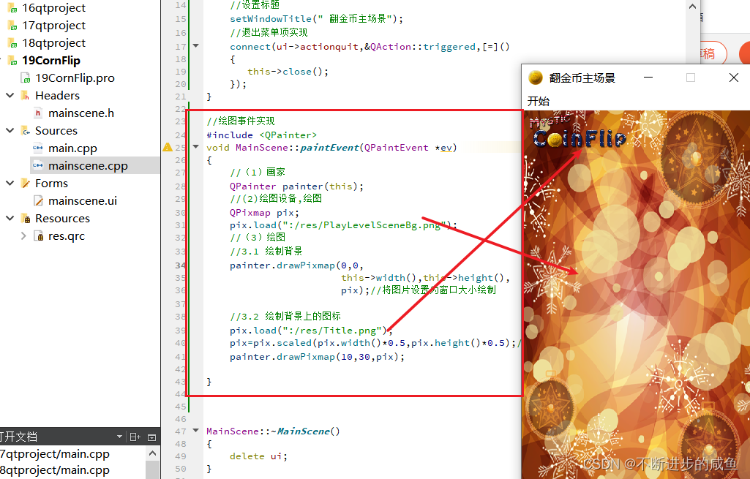
Task: Click the mainscene.h header file icon
Action: pyautogui.click(x=38, y=113)
